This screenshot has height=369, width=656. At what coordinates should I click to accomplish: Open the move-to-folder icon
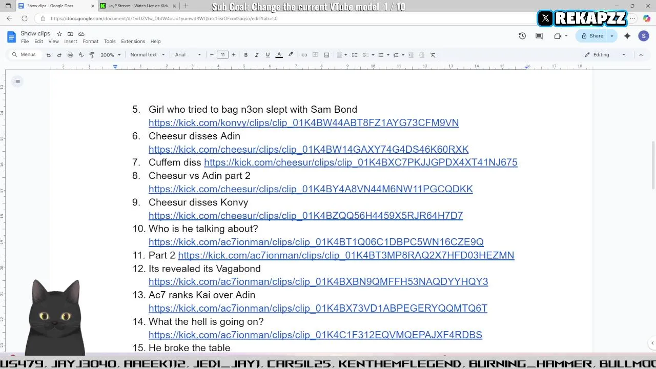click(70, 34)
